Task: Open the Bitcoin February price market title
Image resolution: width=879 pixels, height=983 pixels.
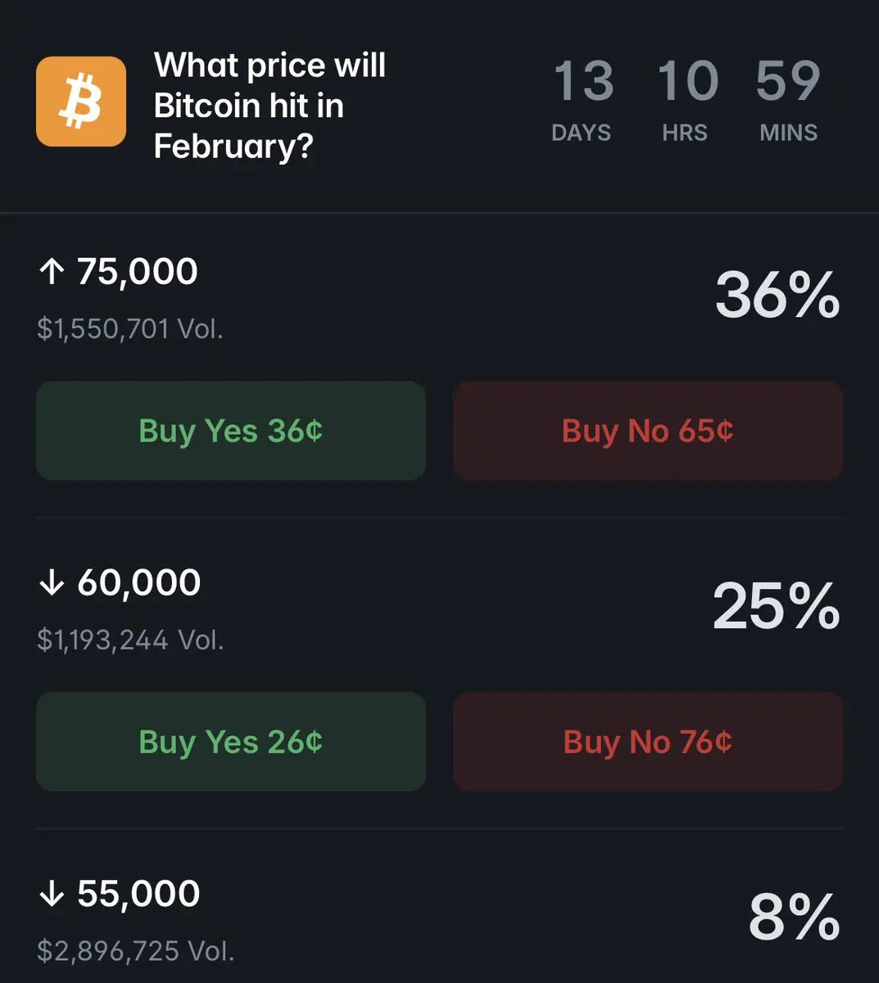Action: (x=270, y=106)
